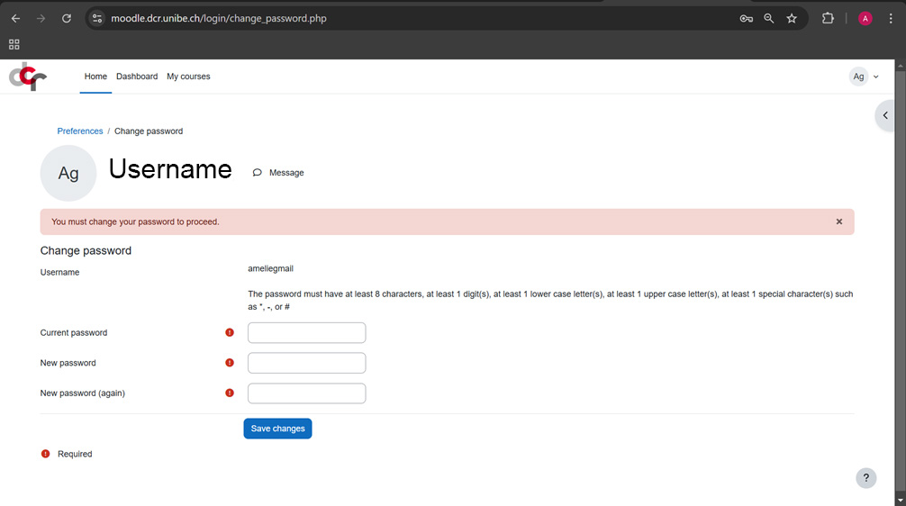The width and height of the screenshot is (906, 506).
Task: Open the My courses tab
Action: click(x=188, y=77)
